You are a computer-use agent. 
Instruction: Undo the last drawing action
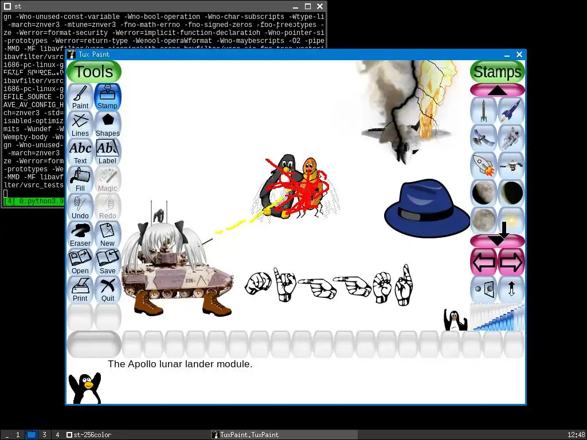[x=80, y=206]
